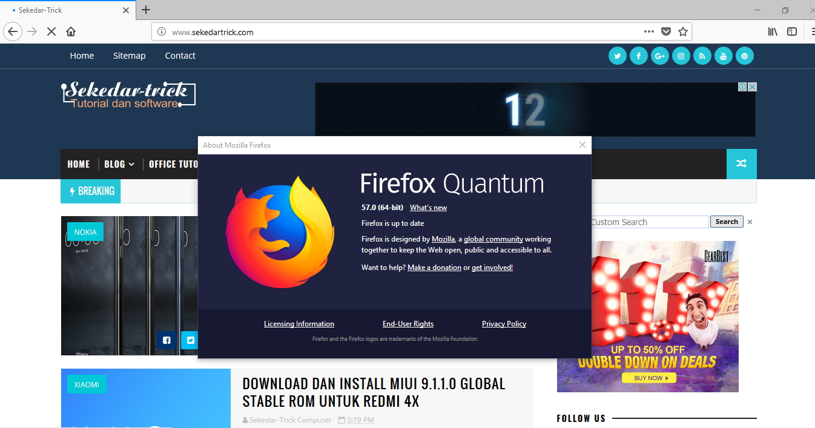
Task: Click the Google+ social icon
Action: (x=659, y=56)
